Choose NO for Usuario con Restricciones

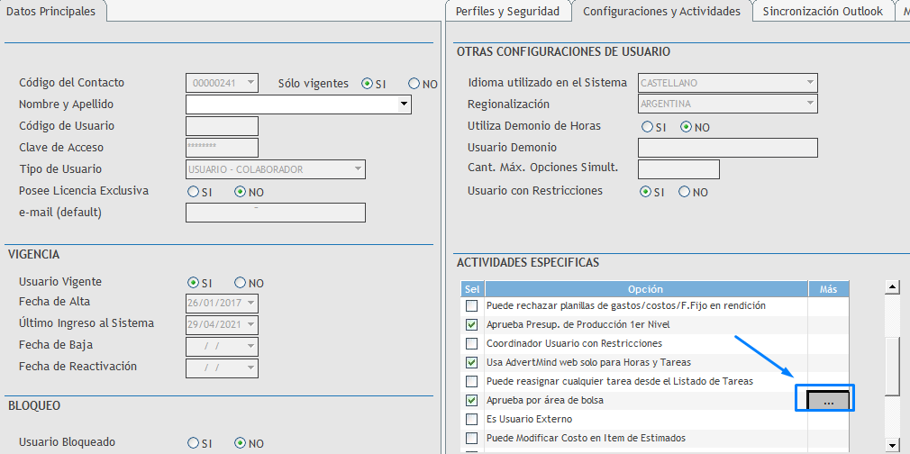tap(685, 192)
